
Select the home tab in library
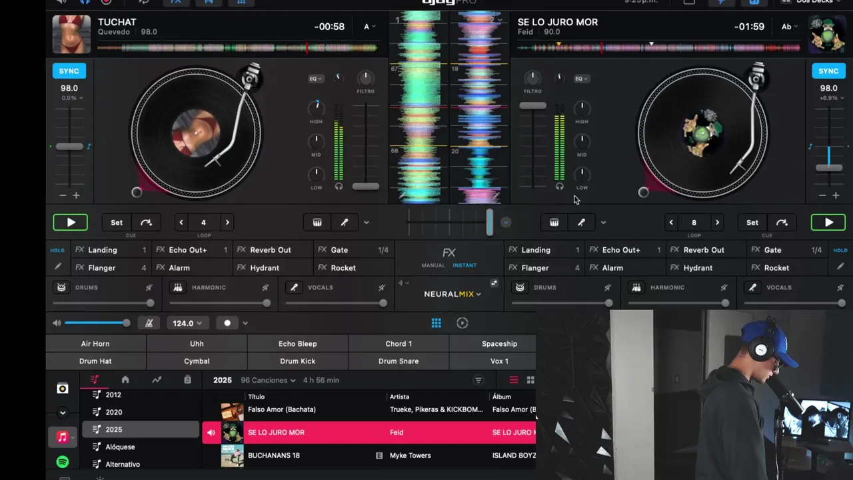(x=125, y=379)
